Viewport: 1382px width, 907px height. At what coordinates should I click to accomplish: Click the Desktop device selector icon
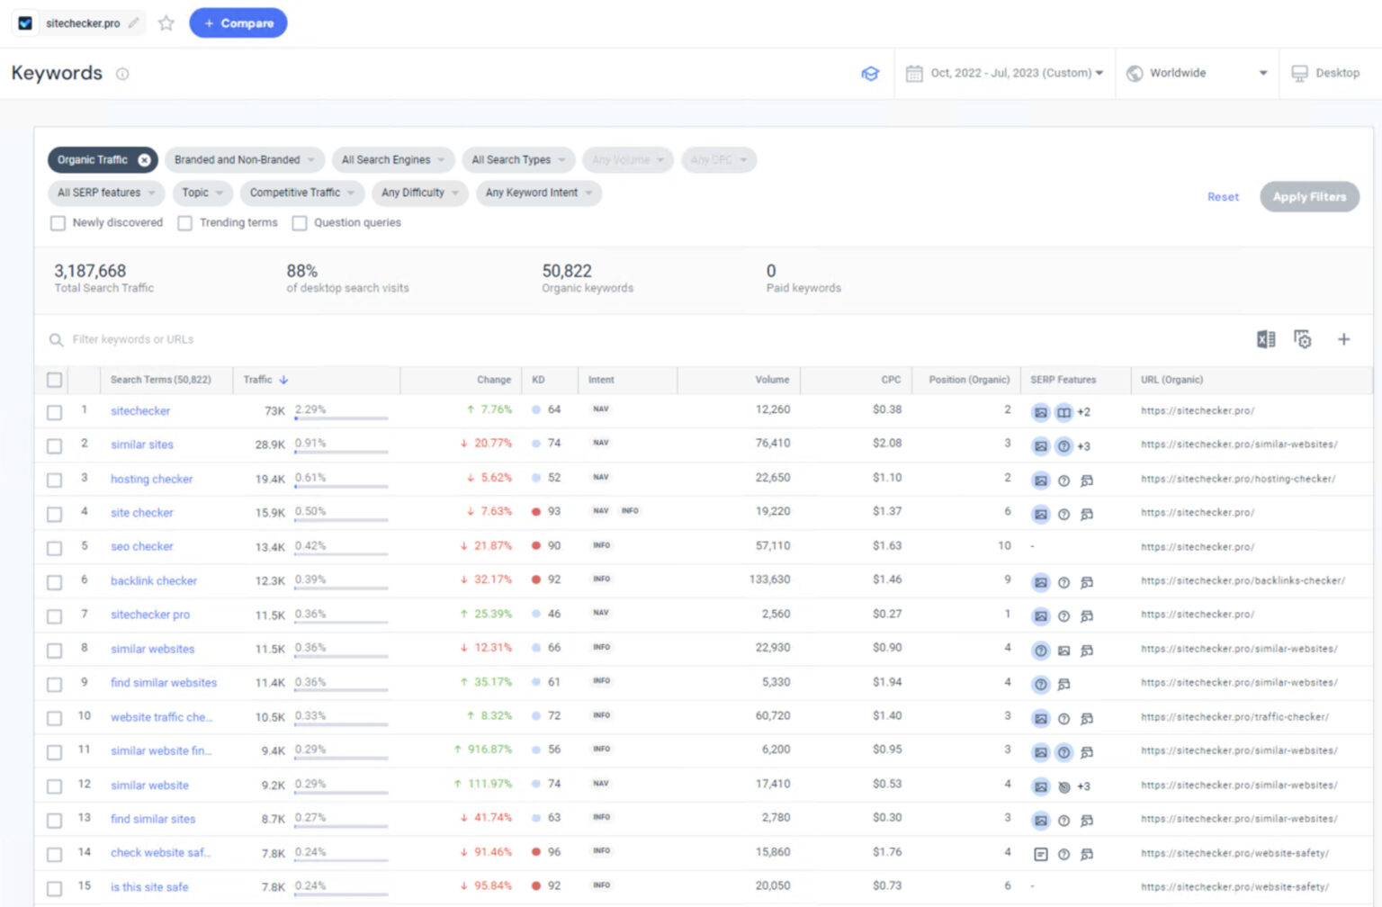1299,73
